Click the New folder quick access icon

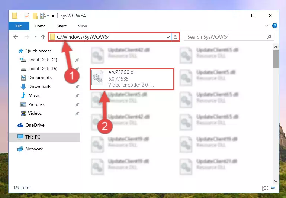click(x=35, y=16)
